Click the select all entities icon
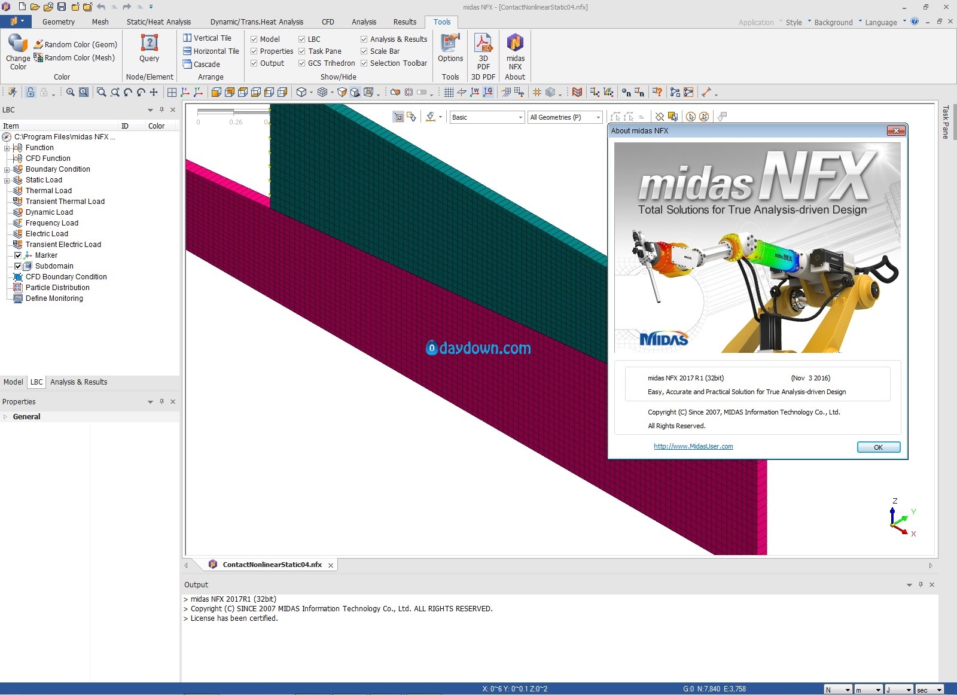The width and height of the screenshot is (957, 695). tap(673, 117)
